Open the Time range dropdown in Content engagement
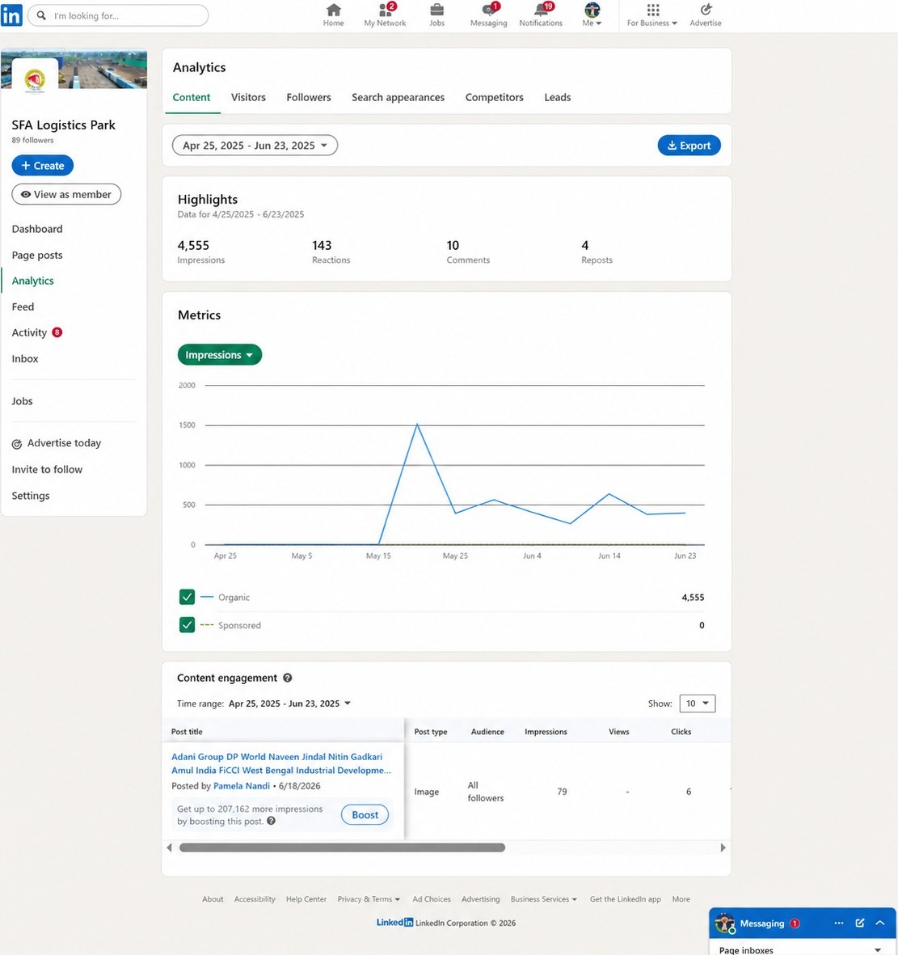Image resolution: width=898 pixels, height=955 pixels. 290,704
